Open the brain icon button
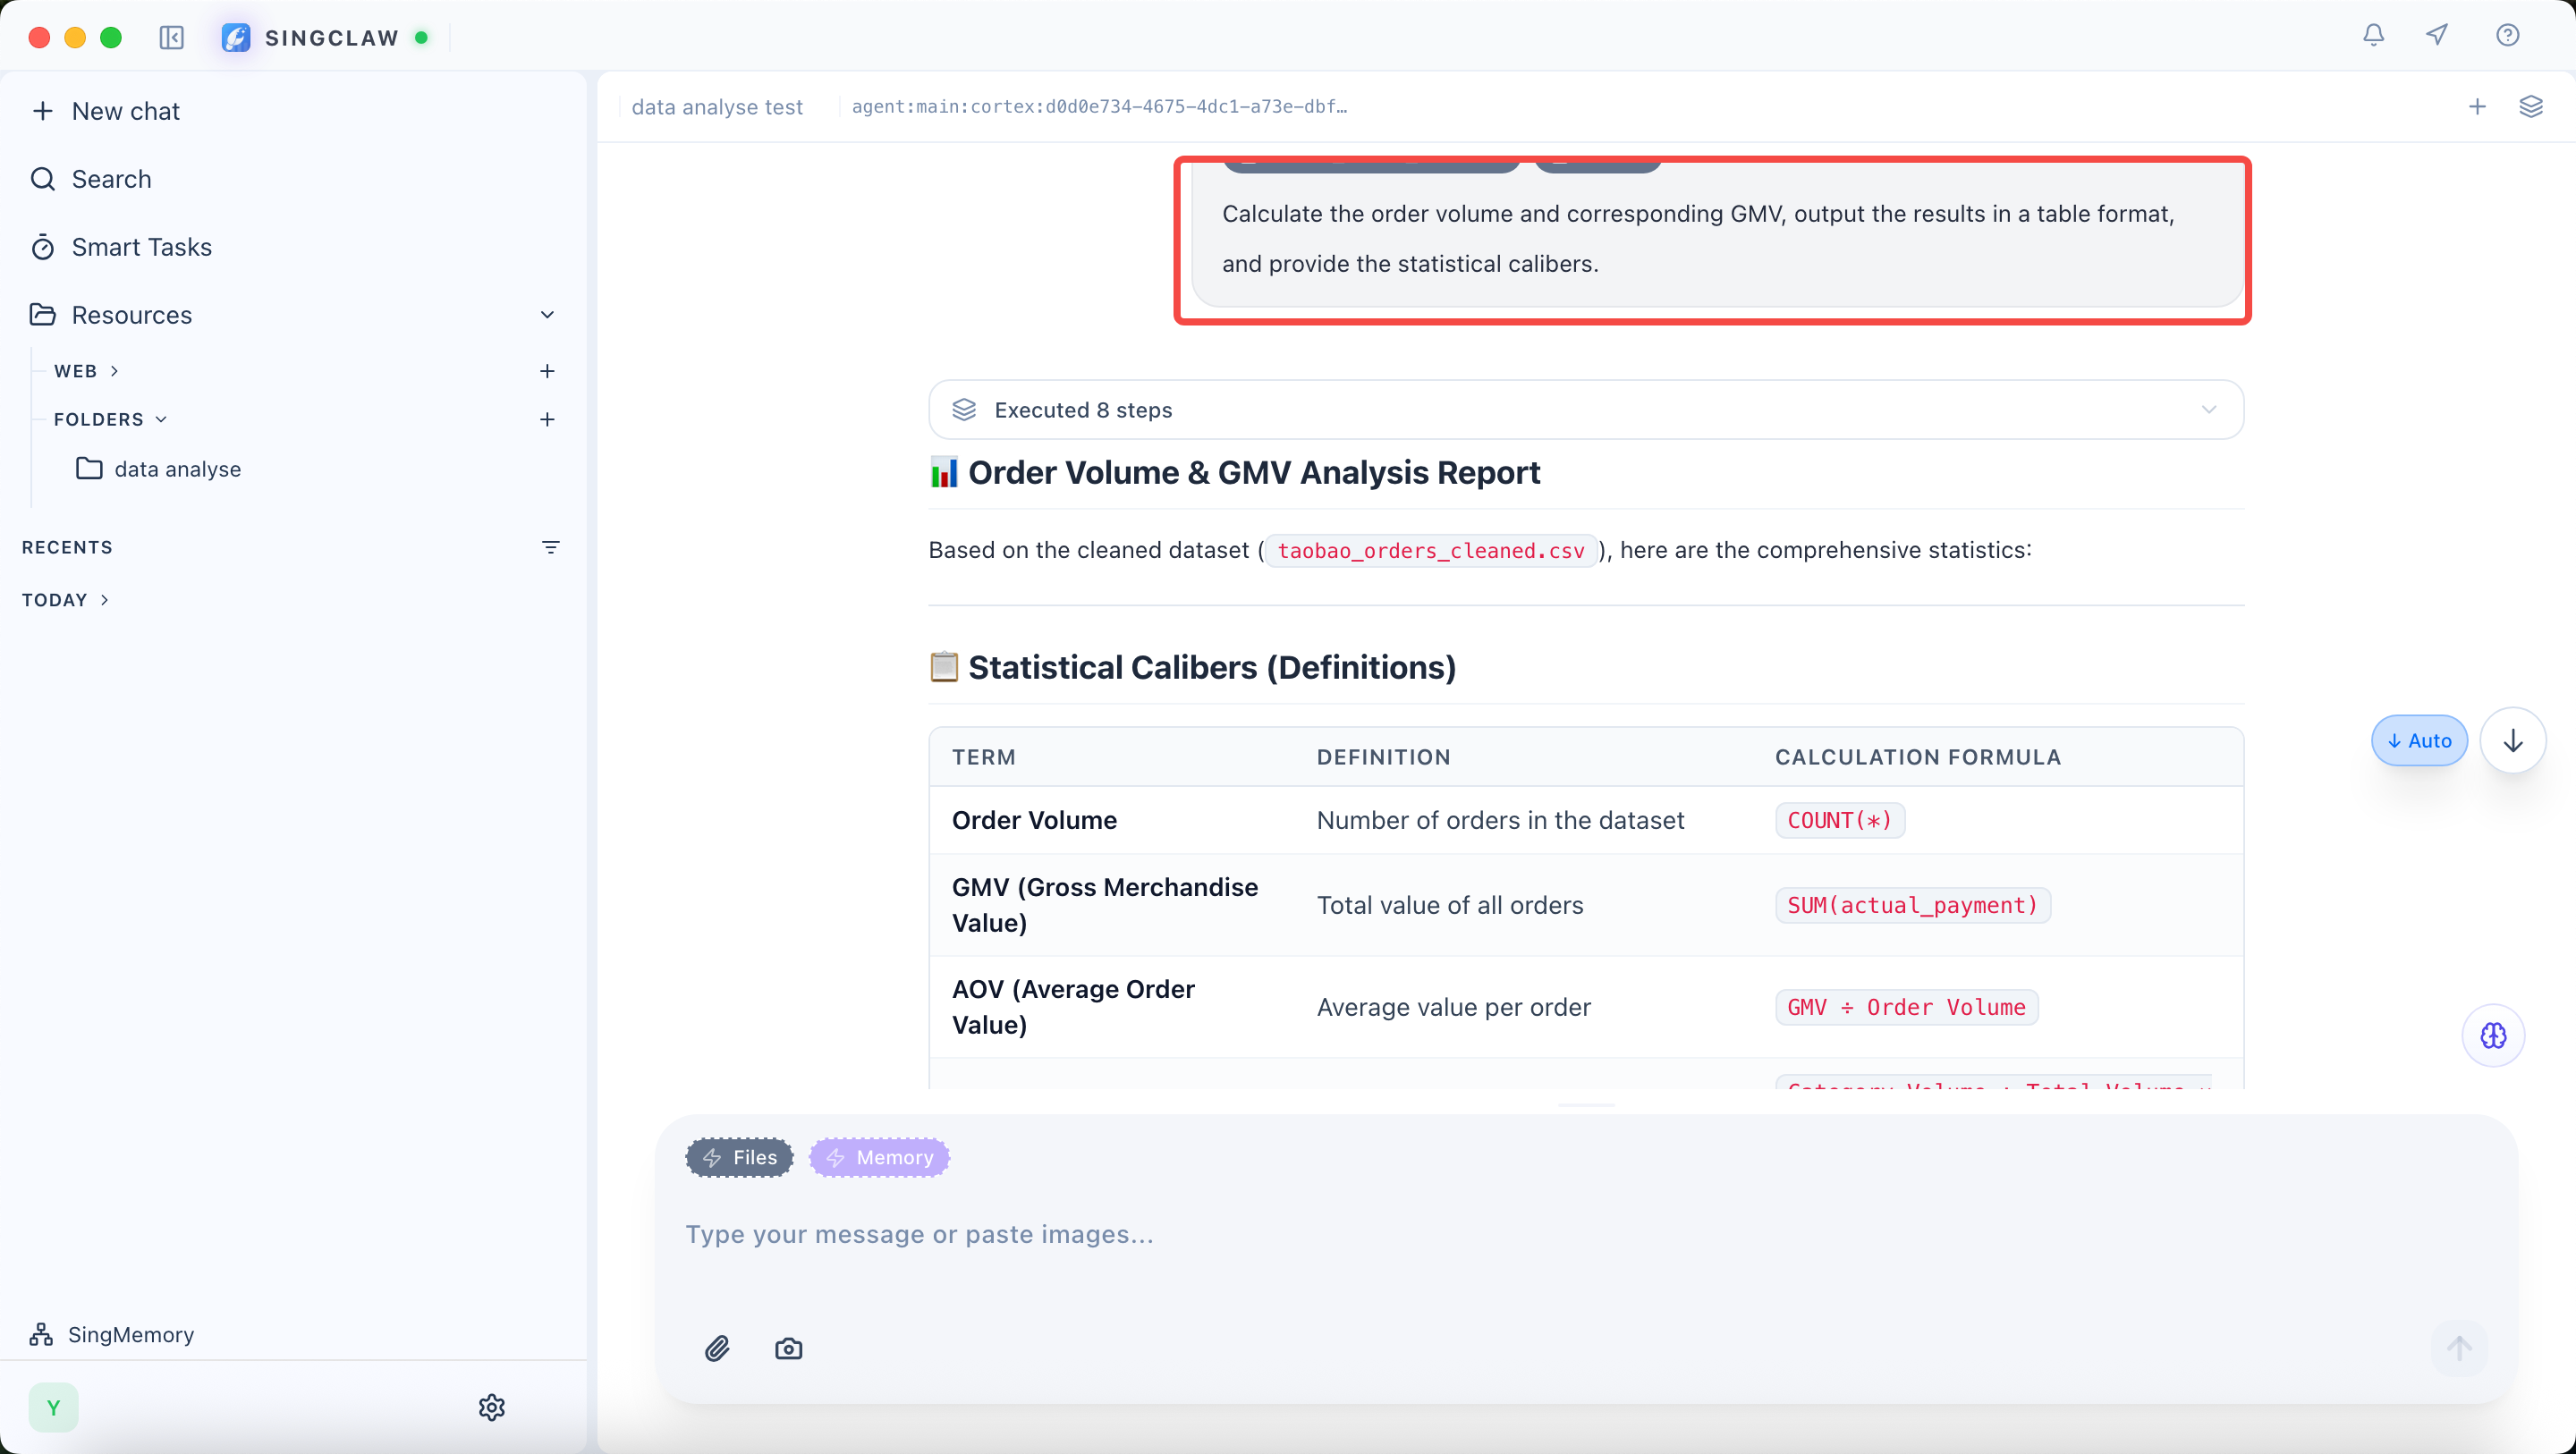Image resolution: width=2576 pixels, height=1454 pixels. click(x=2493, y=1035)
